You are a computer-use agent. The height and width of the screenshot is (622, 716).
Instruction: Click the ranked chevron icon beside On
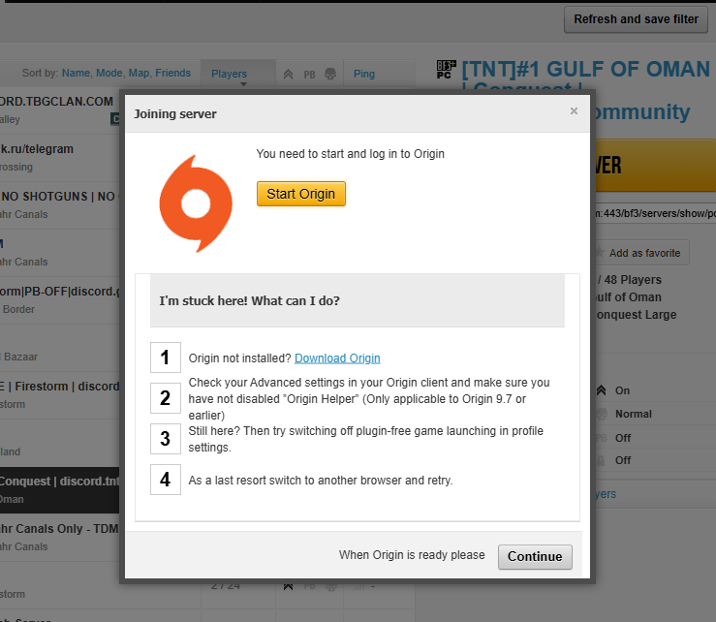click(x=602, y=390)
